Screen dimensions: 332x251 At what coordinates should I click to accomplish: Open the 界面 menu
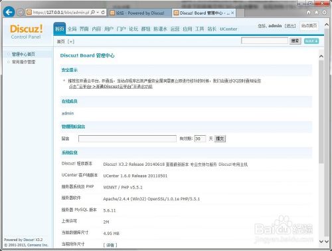pos(84,29)
